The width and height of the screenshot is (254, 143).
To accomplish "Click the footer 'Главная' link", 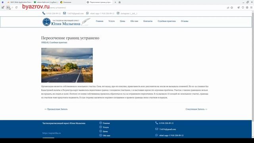I will pyautogui.click(x=106, y=123).
